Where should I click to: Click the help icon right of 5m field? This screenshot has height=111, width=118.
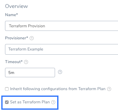pos(60,72)
